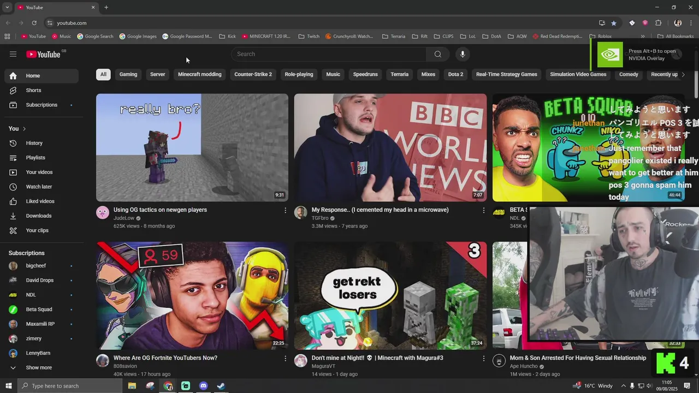
Task: Open Google Search bookmark
Action: click(95, 37)
